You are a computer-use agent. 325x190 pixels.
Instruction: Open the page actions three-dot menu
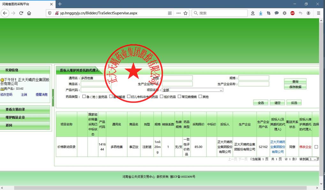(x=178, y=13)
